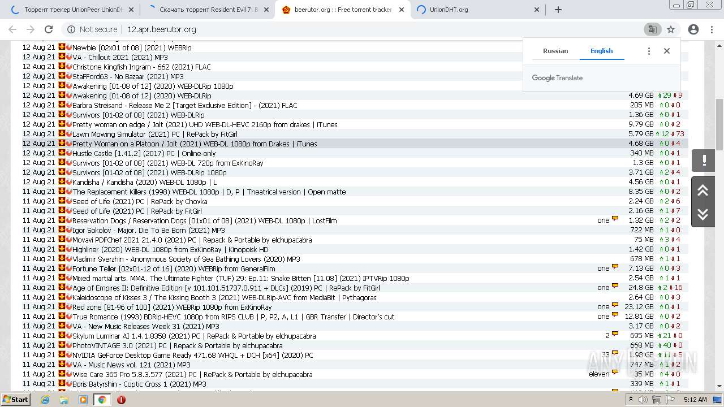The width and height of the screenshot is (724, 407).
Task: Click Not secure site info indicator
Action: click(x=92, y=29)
